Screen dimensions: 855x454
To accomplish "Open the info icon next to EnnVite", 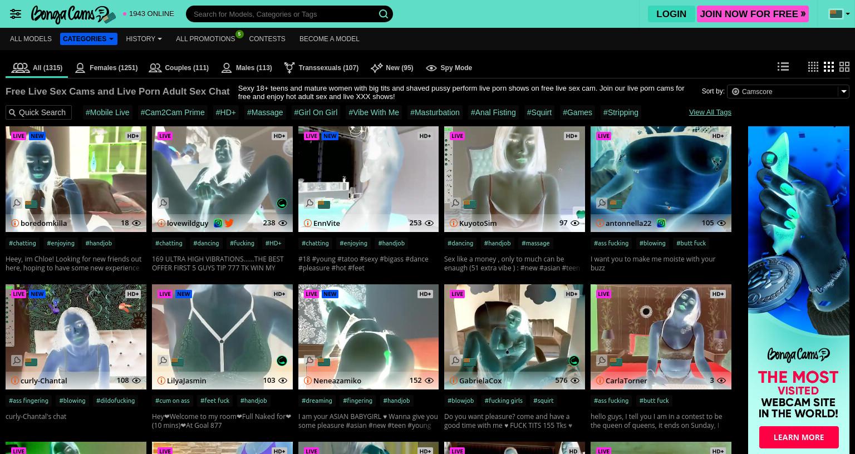I will point(307,223).
